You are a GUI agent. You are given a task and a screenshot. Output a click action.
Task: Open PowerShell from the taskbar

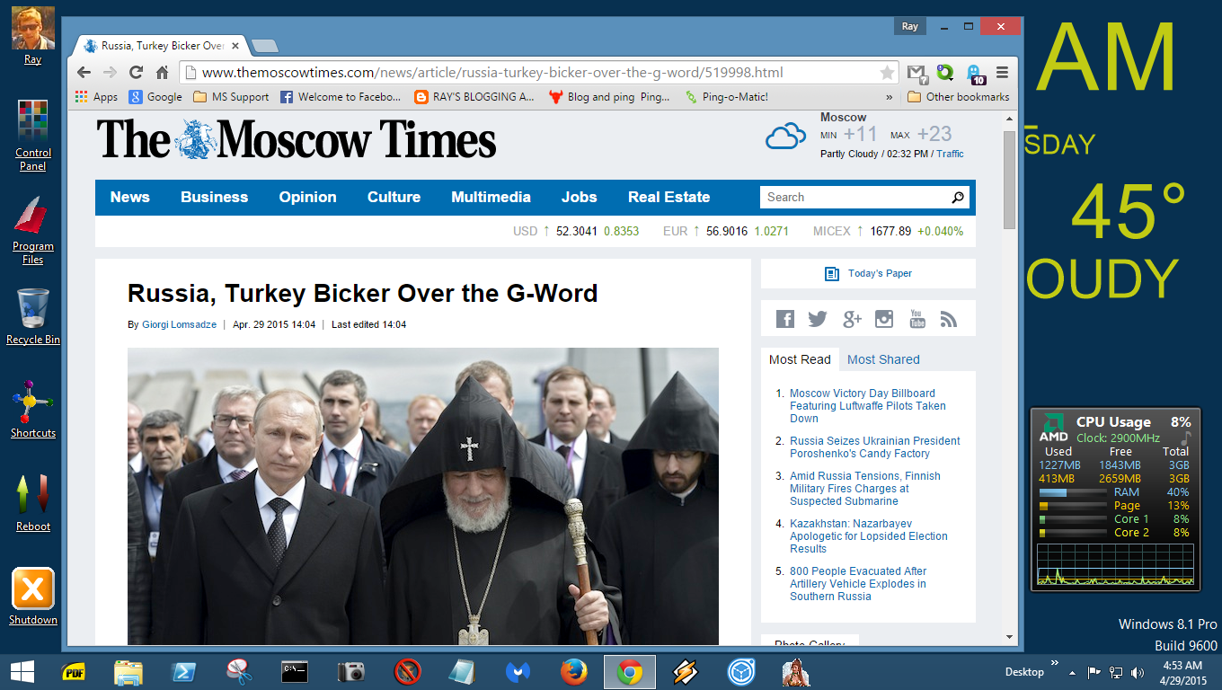pyautogui.click(x=184, y=672)
